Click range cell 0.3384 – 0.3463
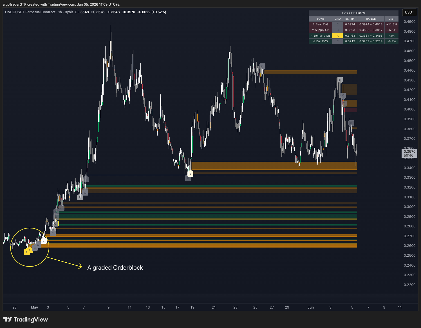 (371, 36)
